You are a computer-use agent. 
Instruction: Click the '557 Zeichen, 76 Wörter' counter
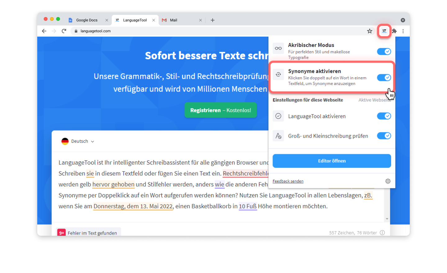click(353, 233)
